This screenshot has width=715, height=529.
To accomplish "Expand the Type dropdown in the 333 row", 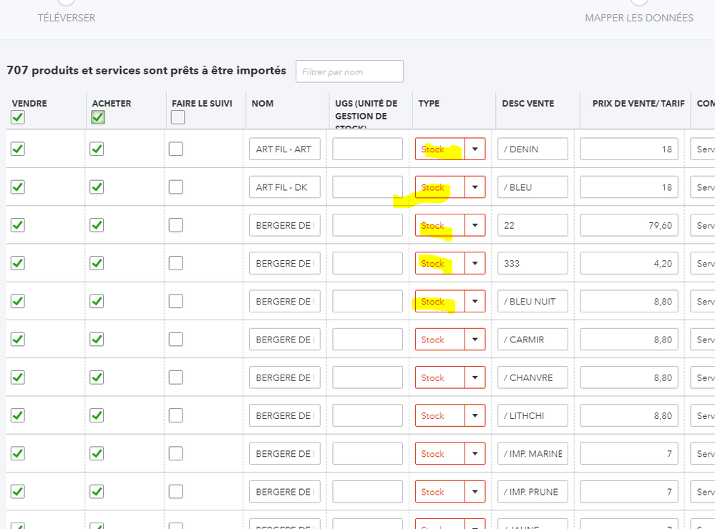I will click(x=475, y=263).
